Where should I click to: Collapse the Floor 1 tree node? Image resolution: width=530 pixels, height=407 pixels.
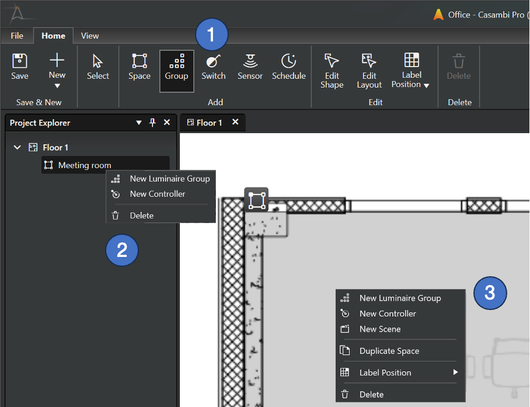(18, 147)
